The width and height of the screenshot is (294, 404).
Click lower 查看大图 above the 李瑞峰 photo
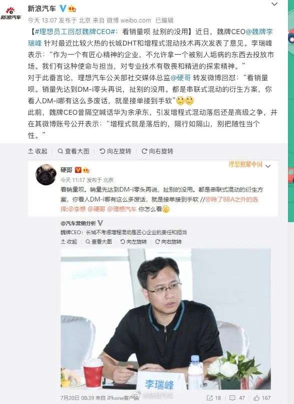(98, 242)
